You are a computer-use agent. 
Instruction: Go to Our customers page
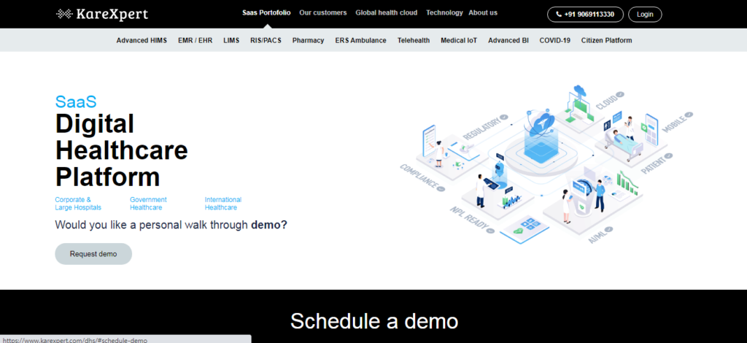click(323, 13)
